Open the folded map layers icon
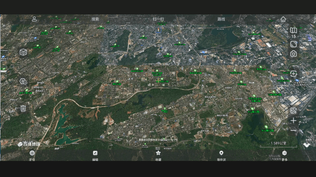 coord(293,30)
